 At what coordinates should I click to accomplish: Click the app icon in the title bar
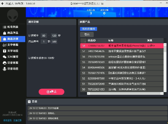tap(2, 3)
